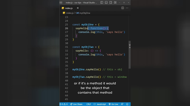Image resolution: width=190 pixels, height=106 pixels.
Task: Open feedback icon in status bar
Action: click(x=122, y=104)
